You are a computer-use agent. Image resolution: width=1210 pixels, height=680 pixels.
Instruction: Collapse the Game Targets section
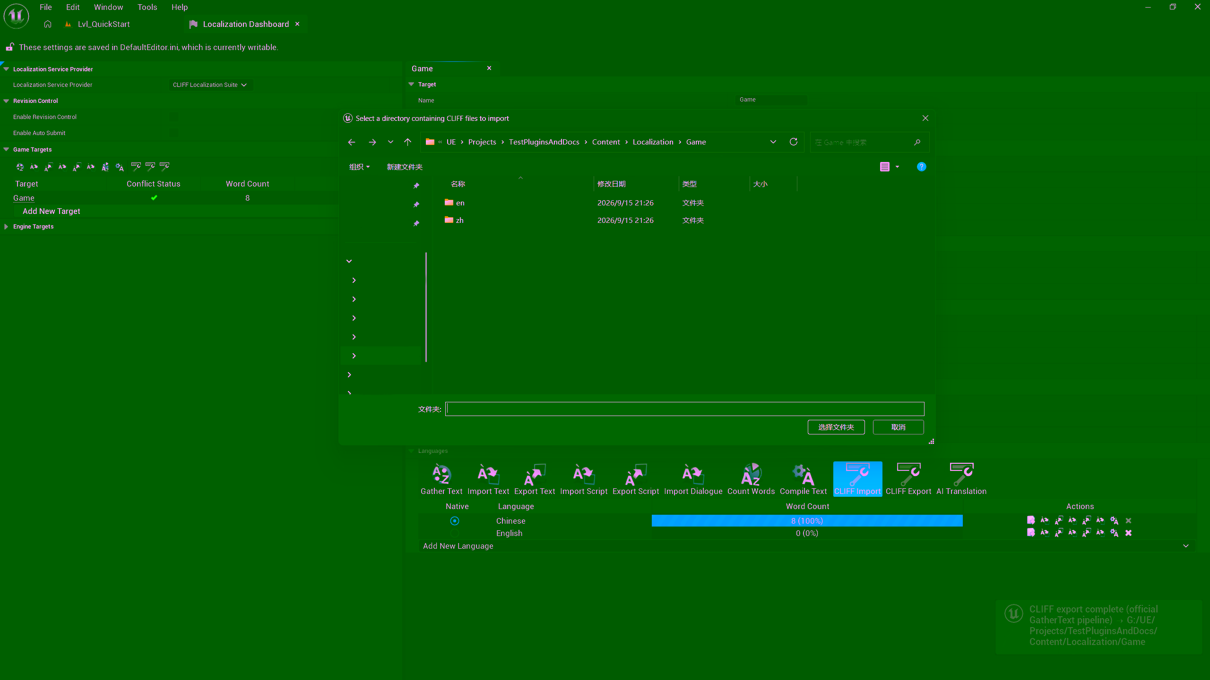coord(6,149)
